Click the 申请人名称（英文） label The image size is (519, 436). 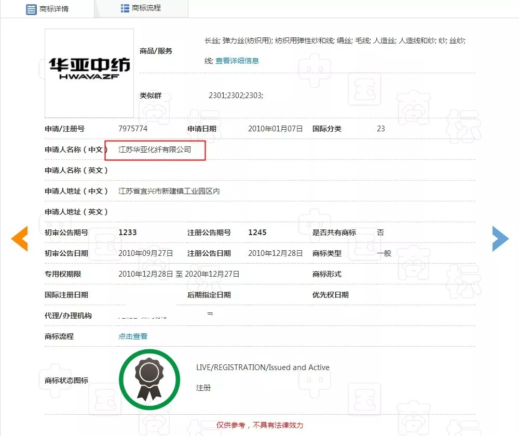coord(76,170)
